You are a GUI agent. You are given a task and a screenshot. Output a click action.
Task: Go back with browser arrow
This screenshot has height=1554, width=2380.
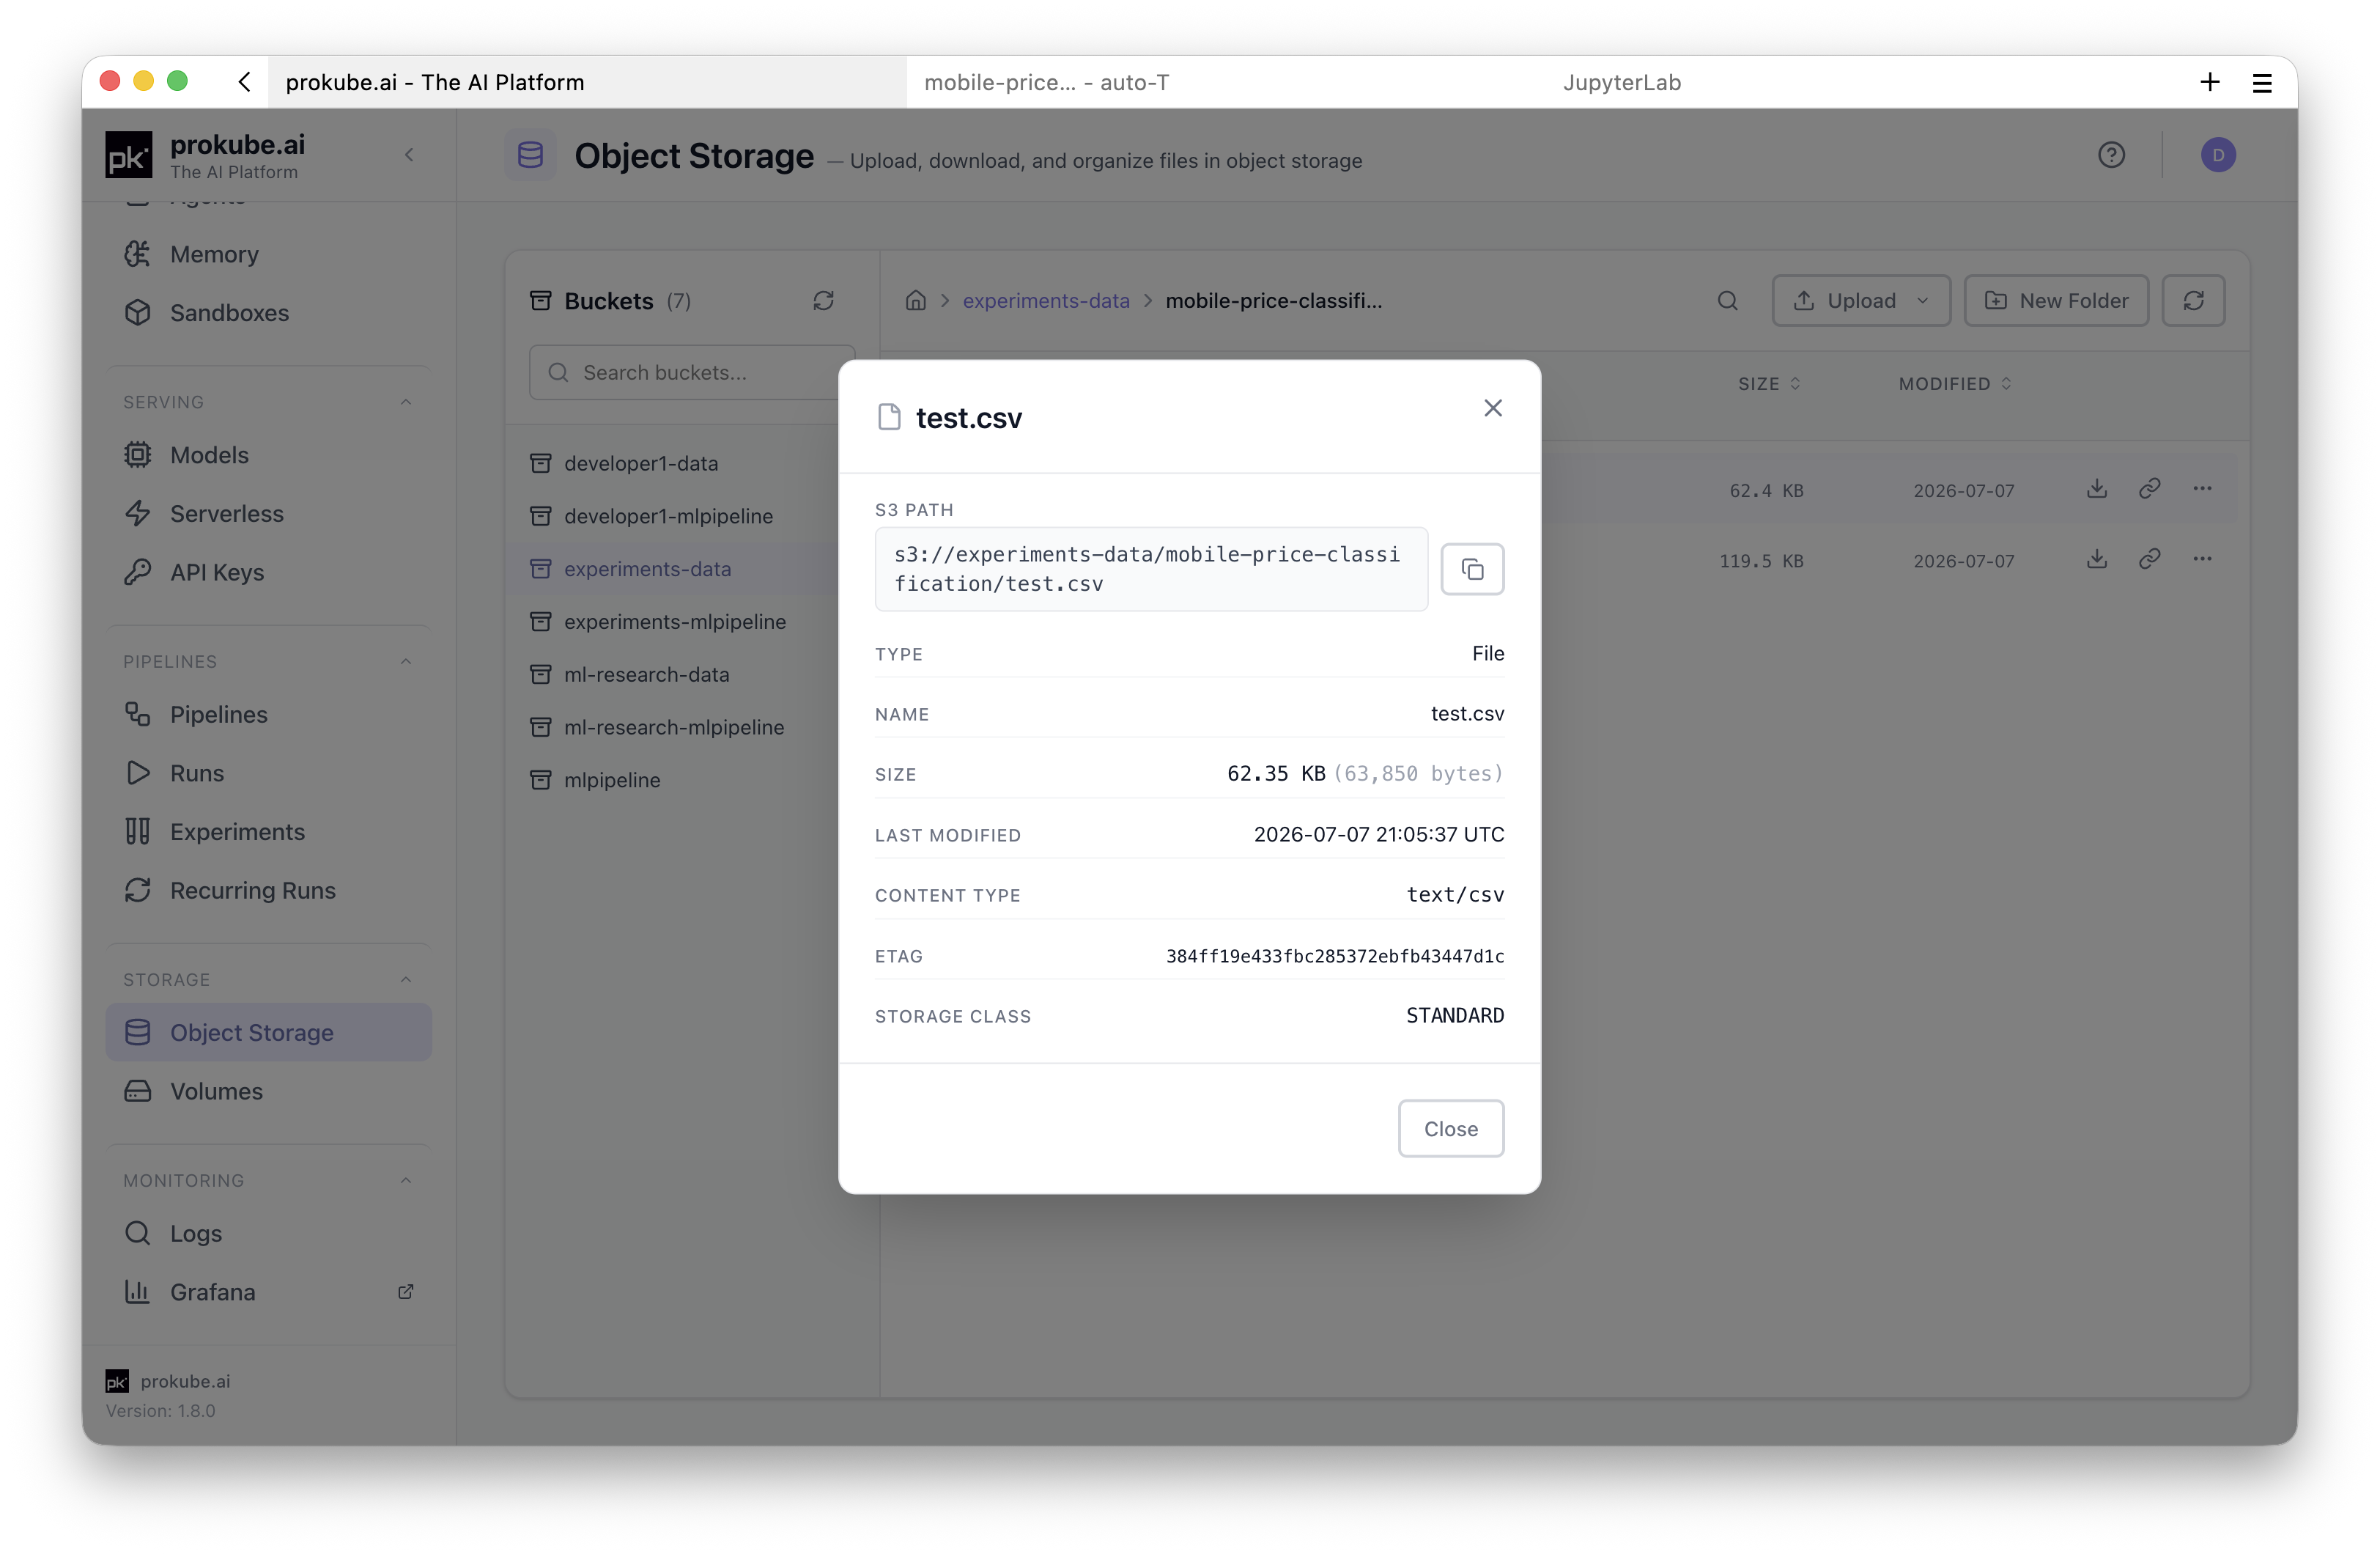pyautogui.click(x=244, y=82)
